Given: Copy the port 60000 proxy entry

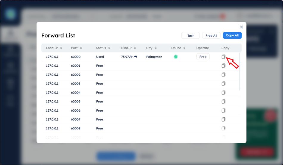Looking at the screenshot, I should [x=223, y=57].
